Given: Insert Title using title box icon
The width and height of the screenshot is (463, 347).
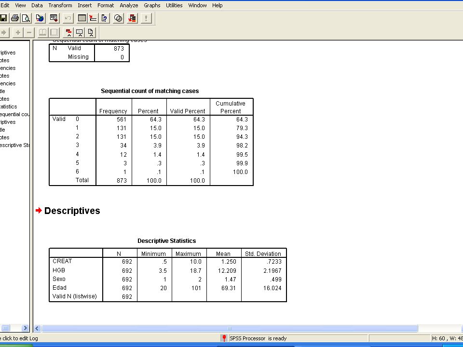Looking at the screenshot, I should (80, 32).
